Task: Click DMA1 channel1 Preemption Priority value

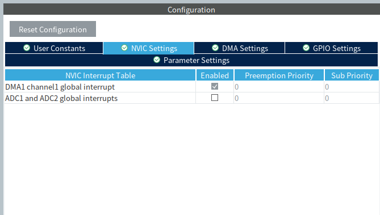Action: (x=279, y=87)
